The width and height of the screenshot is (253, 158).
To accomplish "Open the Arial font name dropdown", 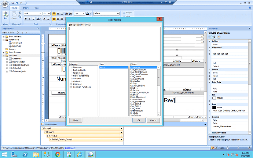I will 40,14.
